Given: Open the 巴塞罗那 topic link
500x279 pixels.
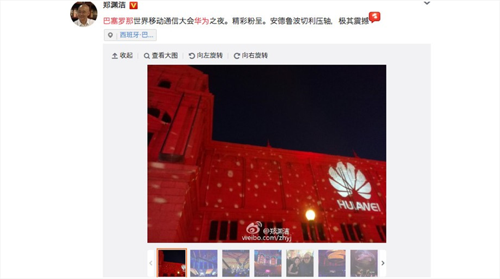Looking at the screenshot, I should pyautogui.click(x=118, y=21).
